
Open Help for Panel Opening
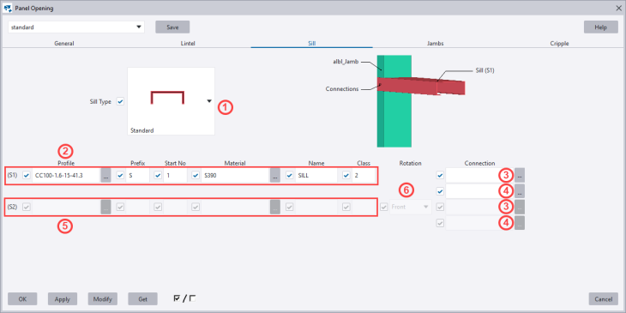601,27
